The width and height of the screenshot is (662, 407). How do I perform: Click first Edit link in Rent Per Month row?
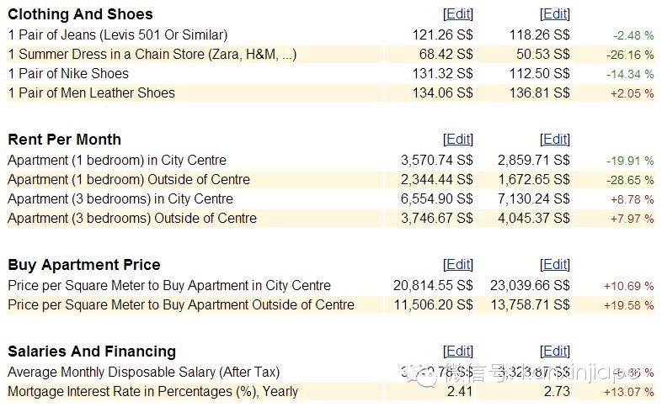point(458,140)
